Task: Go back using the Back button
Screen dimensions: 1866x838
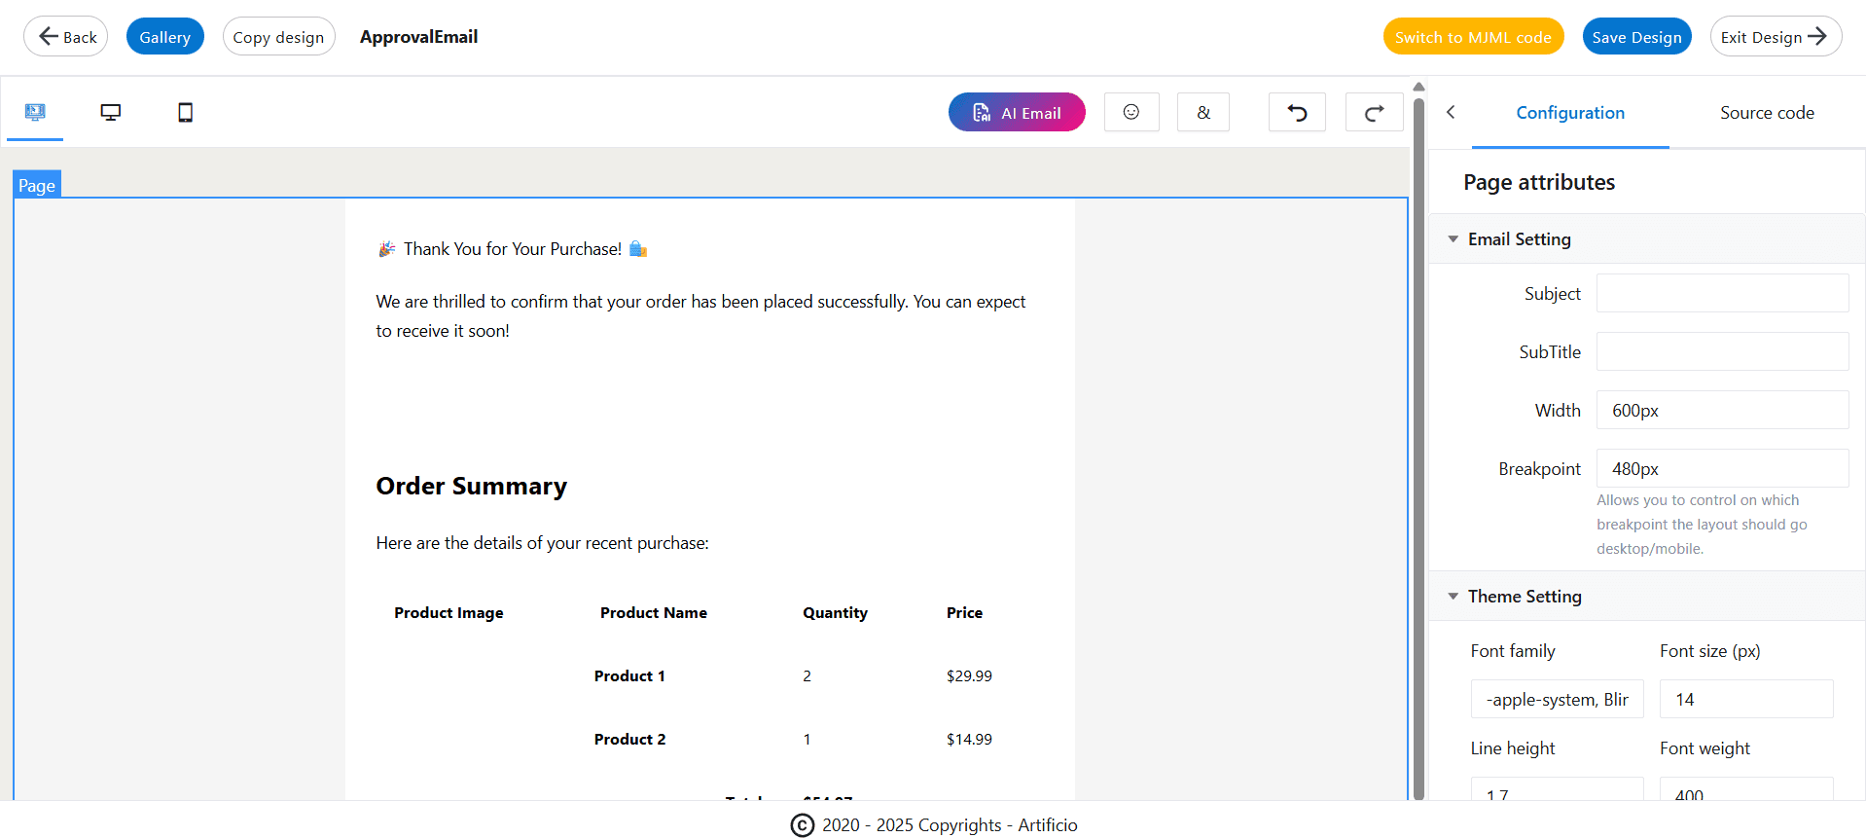Action: [x=66, y=37]
